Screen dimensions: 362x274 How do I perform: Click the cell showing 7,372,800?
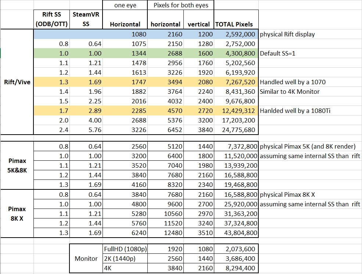[x=236, y=146]
